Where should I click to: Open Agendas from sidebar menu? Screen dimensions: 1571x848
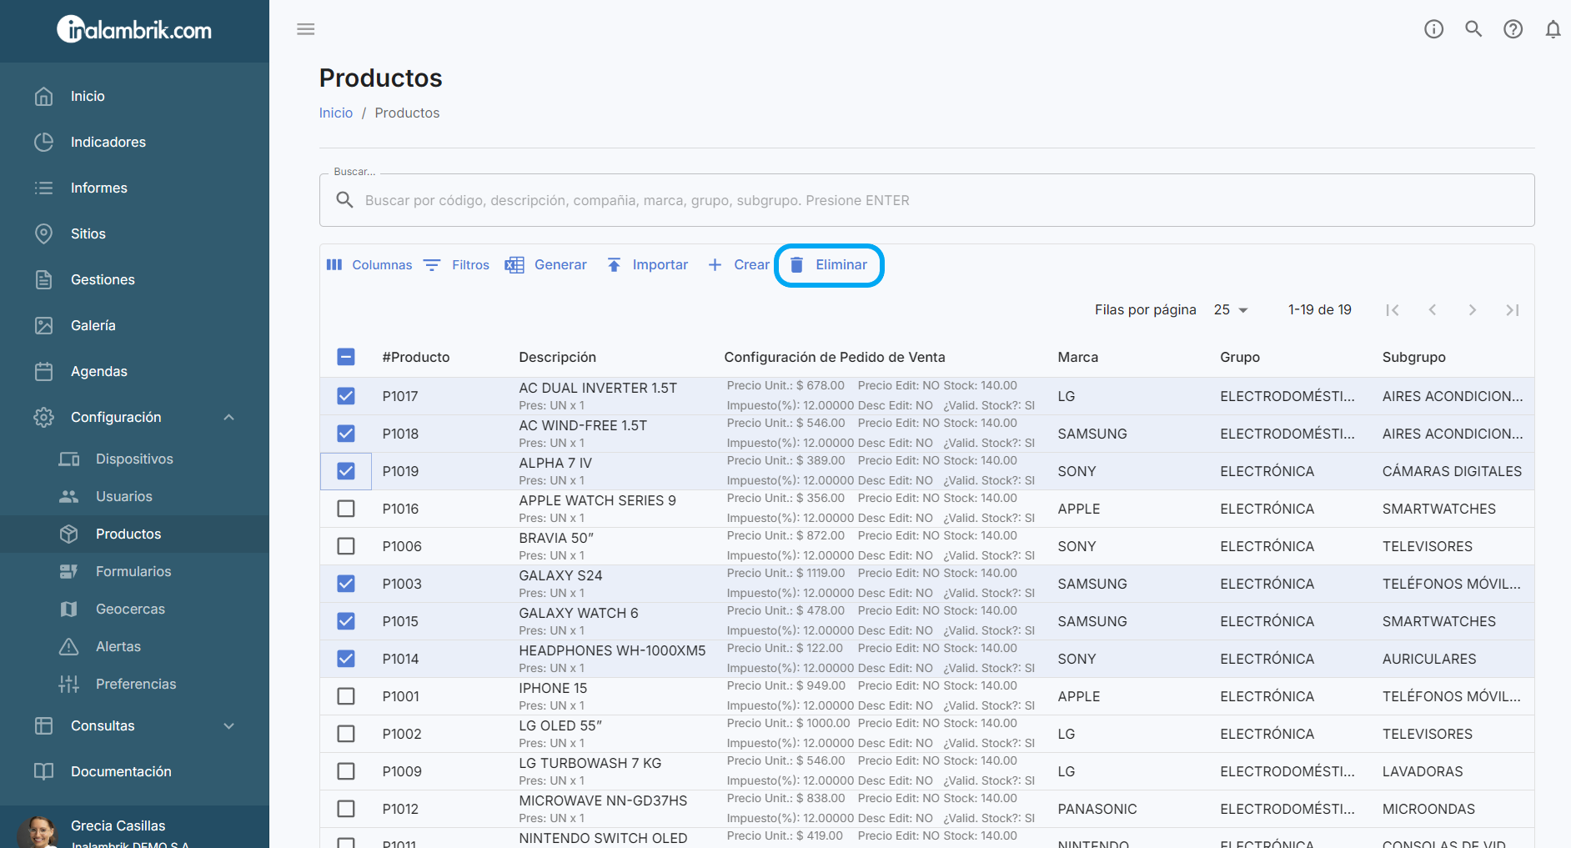tap(99, 371)
